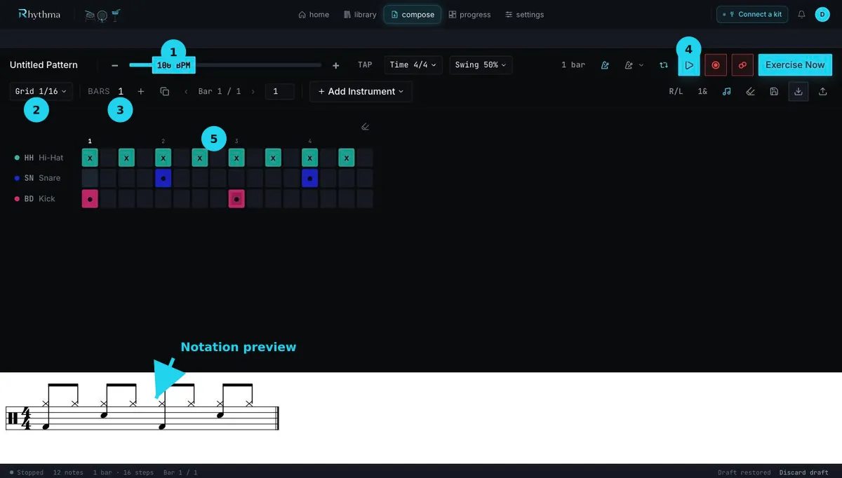Click 'Draft restored' in the status bar
The height and width of the screenshot is (478, 842).
tap(744, 472)
